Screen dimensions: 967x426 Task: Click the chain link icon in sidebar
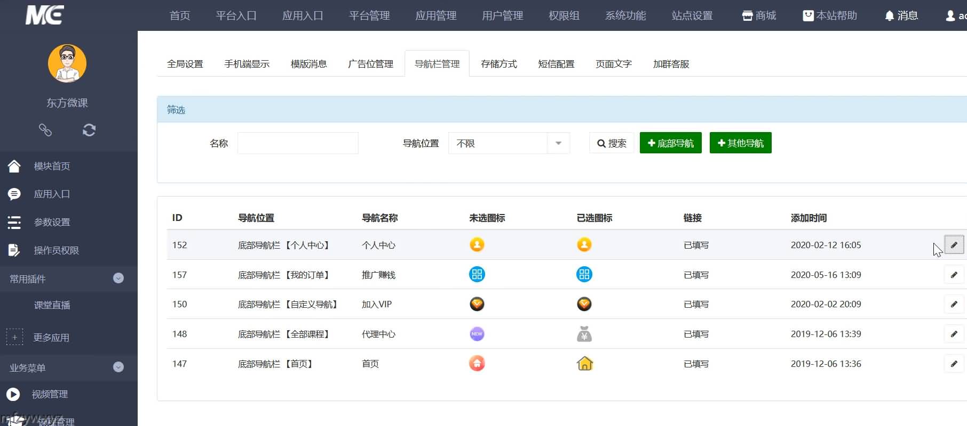(45, 130)
